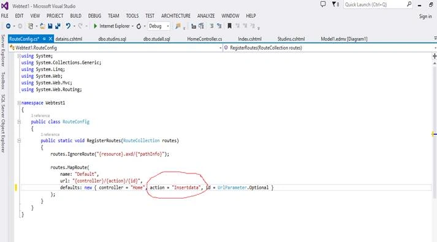Open the TEAM menu

click(113, 16)
